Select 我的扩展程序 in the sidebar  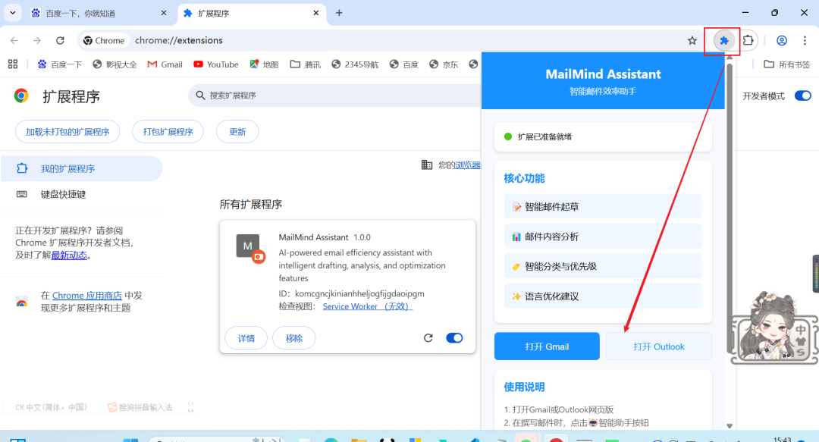(x=81, y=168)
